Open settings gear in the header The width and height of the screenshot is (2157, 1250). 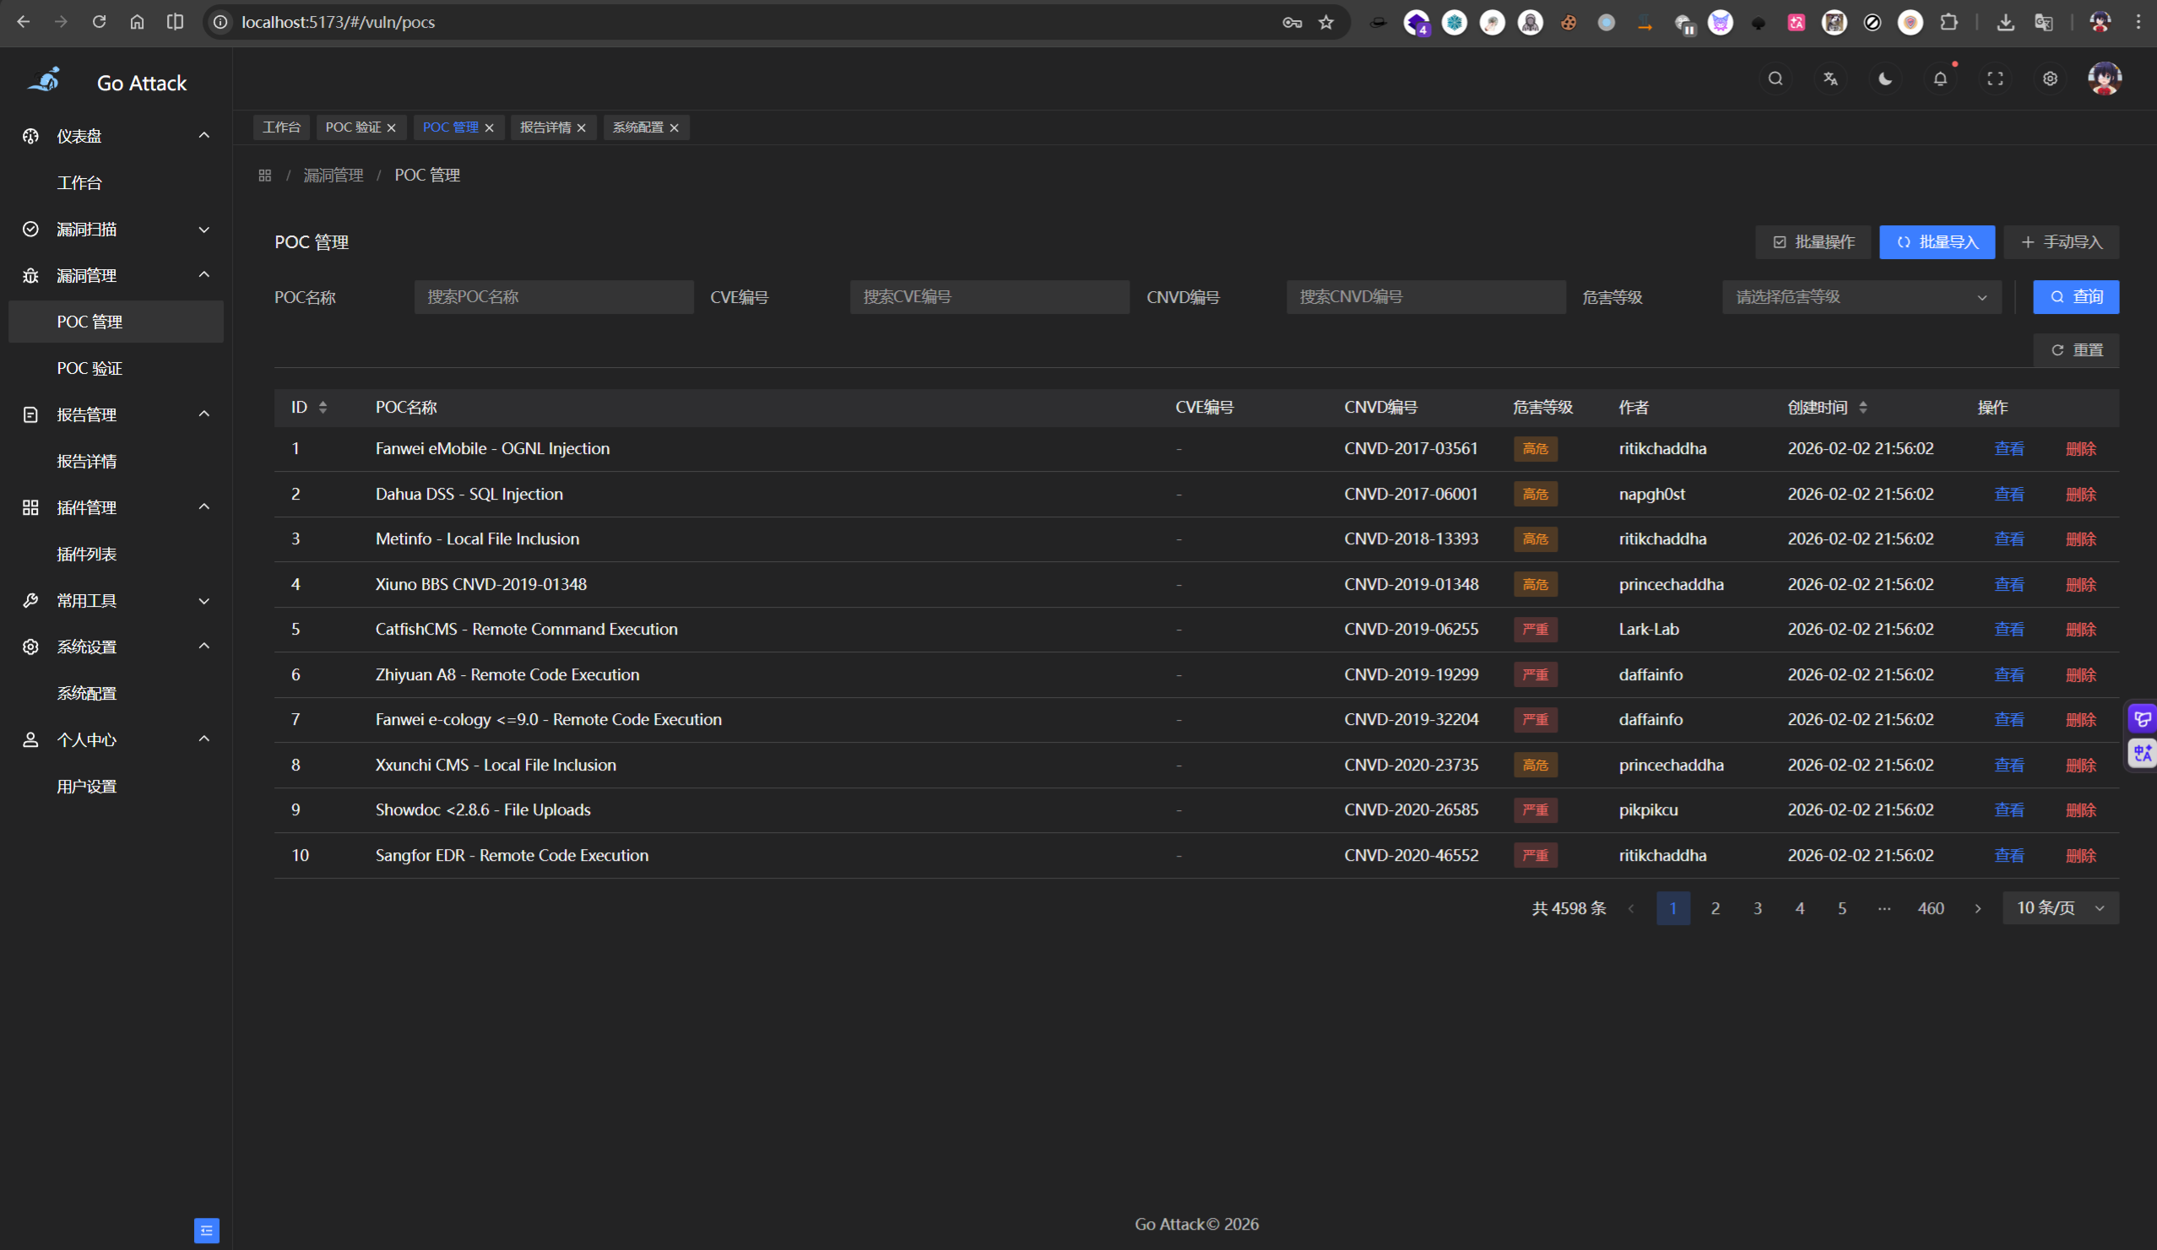click(2050, 78)
